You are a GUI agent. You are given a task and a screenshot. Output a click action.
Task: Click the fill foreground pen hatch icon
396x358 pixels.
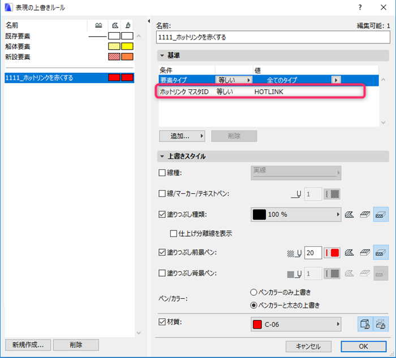[x=294, y=253]
